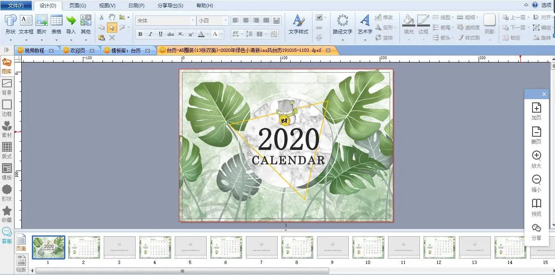Open 图库 gallery in left sidebar
The height and width of the screenshot is (275, 555).
pos(7,66)
